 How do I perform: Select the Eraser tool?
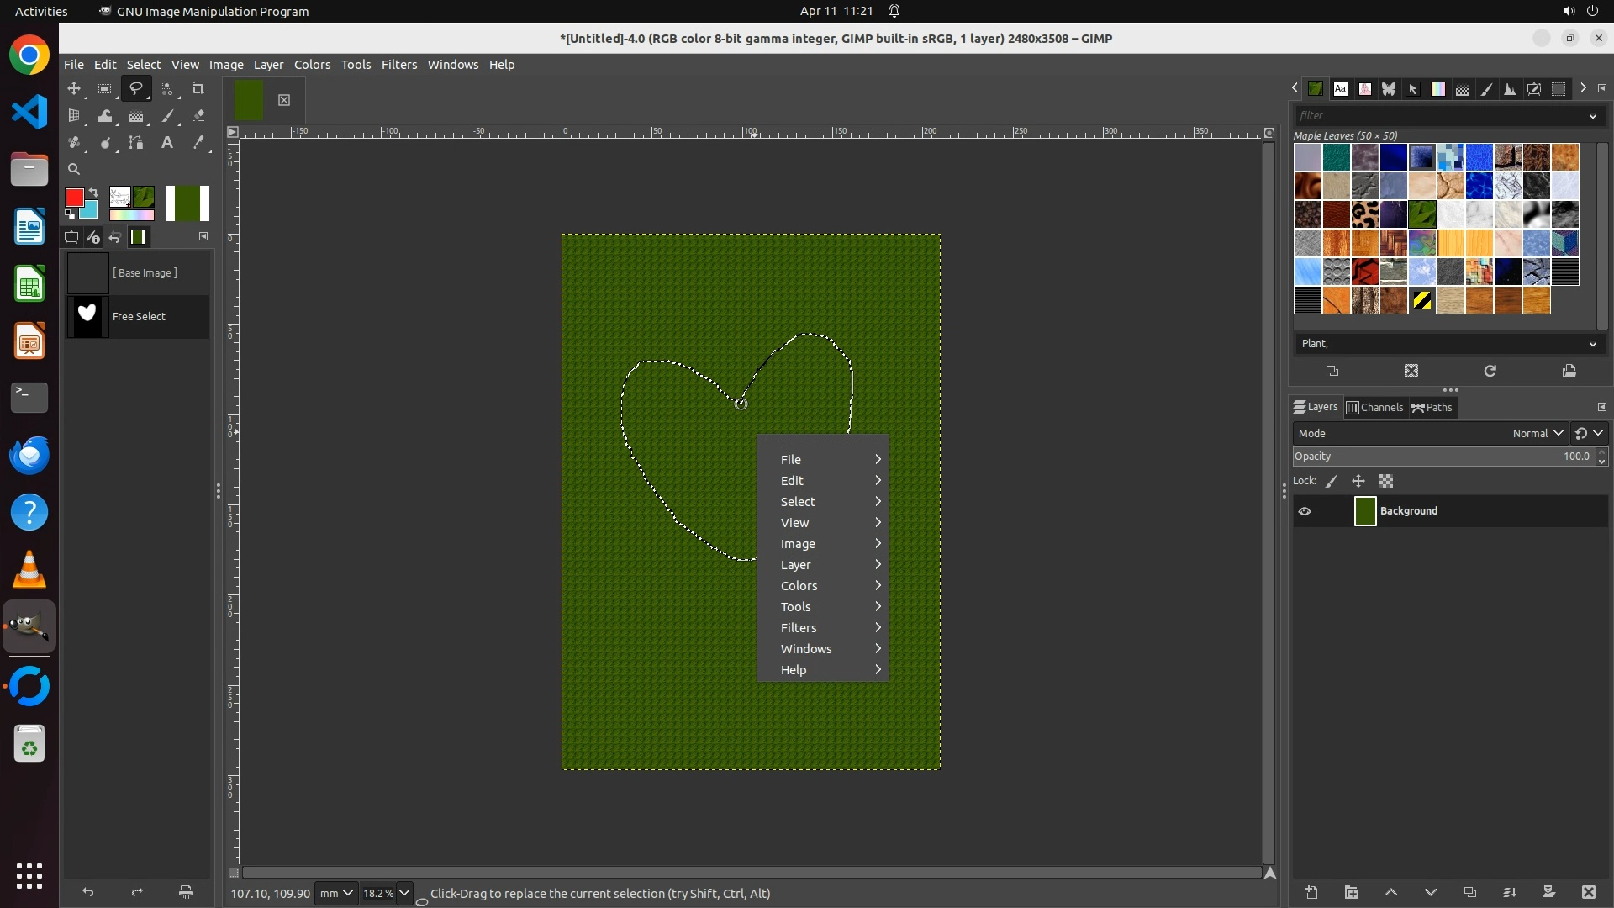coord(198,116)
